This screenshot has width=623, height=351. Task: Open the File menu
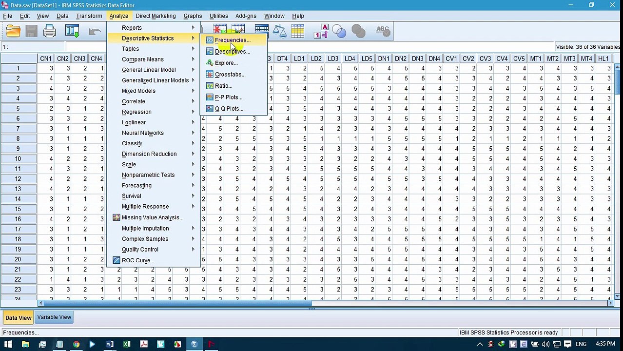(7, 16)
